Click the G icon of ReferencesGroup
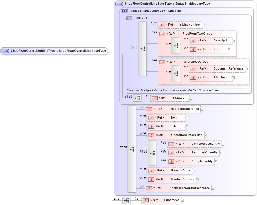Screen dimensions: 257x205 [162, 62]
